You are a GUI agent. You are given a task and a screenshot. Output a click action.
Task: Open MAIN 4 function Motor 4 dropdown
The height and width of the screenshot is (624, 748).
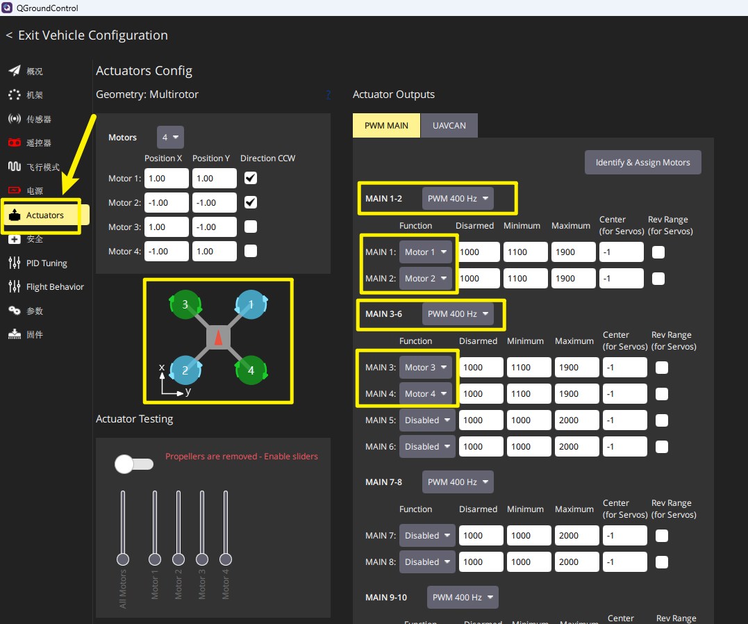pos(426,394)
